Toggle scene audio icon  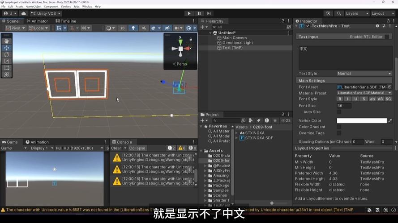(x=144, y=28)
